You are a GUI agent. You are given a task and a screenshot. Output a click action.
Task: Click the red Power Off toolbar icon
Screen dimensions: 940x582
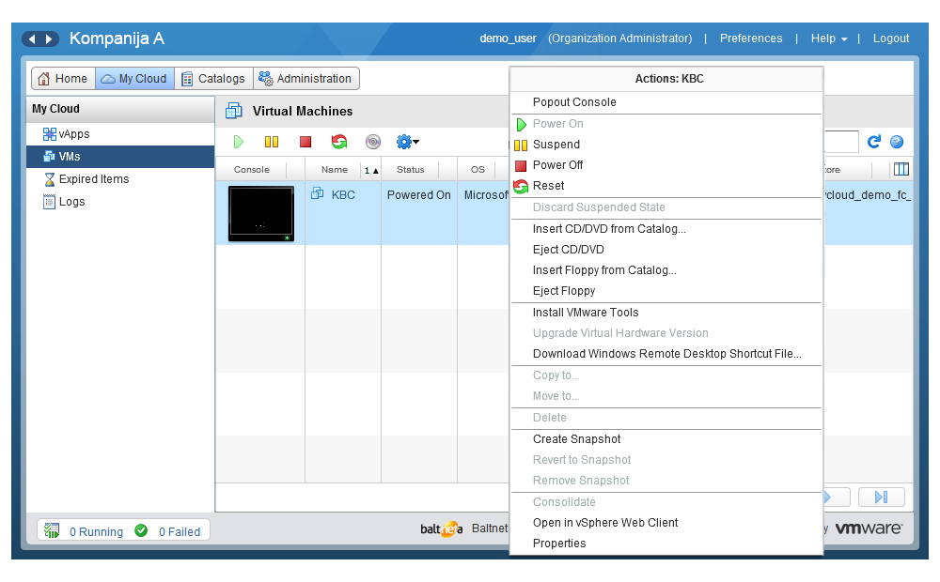click(305, 142)
